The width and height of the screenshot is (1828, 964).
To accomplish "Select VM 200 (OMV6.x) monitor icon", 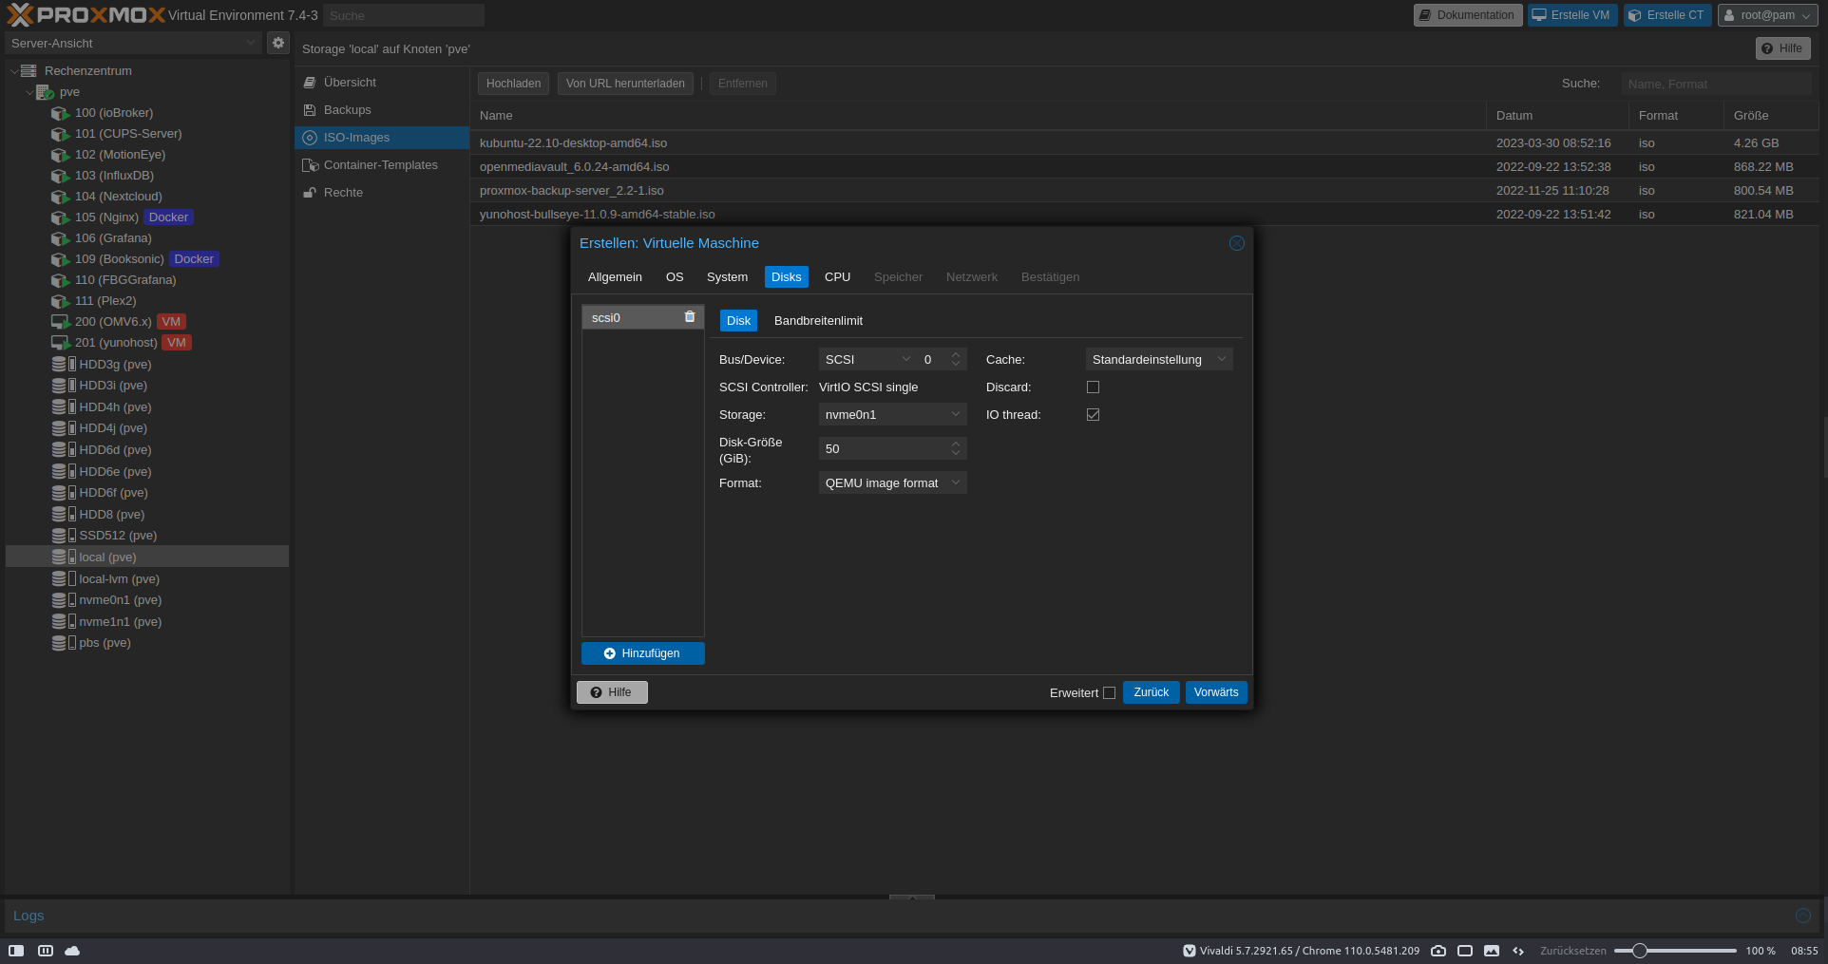I will [x=60, y=322].
